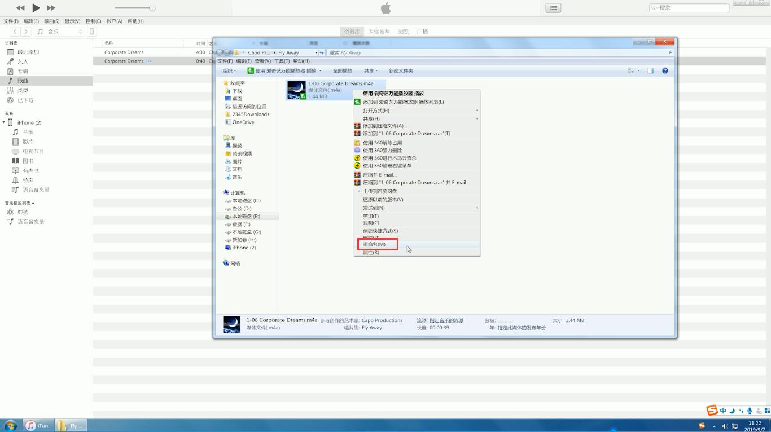This screenshot has width=771, height=432.
Task: Open the 音乐 media type dropdown
Action: point(60,32)
